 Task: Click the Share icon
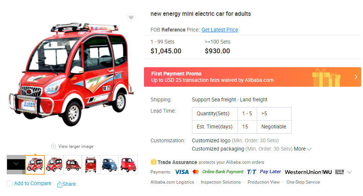tap(59, 184)
